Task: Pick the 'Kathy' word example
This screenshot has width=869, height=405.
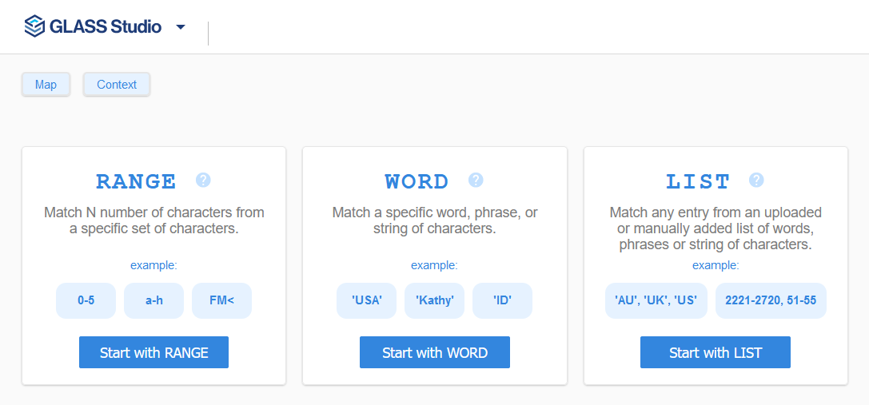Action: [x=435, y=301]
